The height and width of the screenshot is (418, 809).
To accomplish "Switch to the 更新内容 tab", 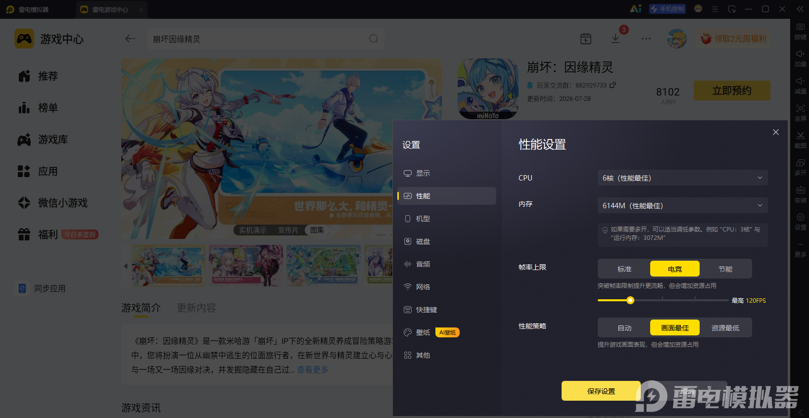I will (196, 308).
